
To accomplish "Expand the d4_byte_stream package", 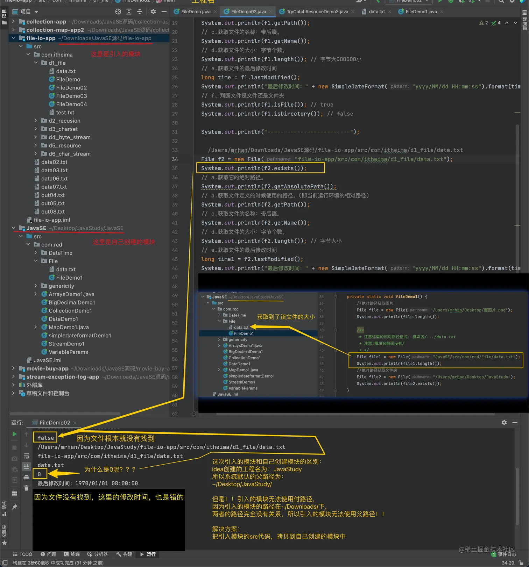I will (36, 137).
